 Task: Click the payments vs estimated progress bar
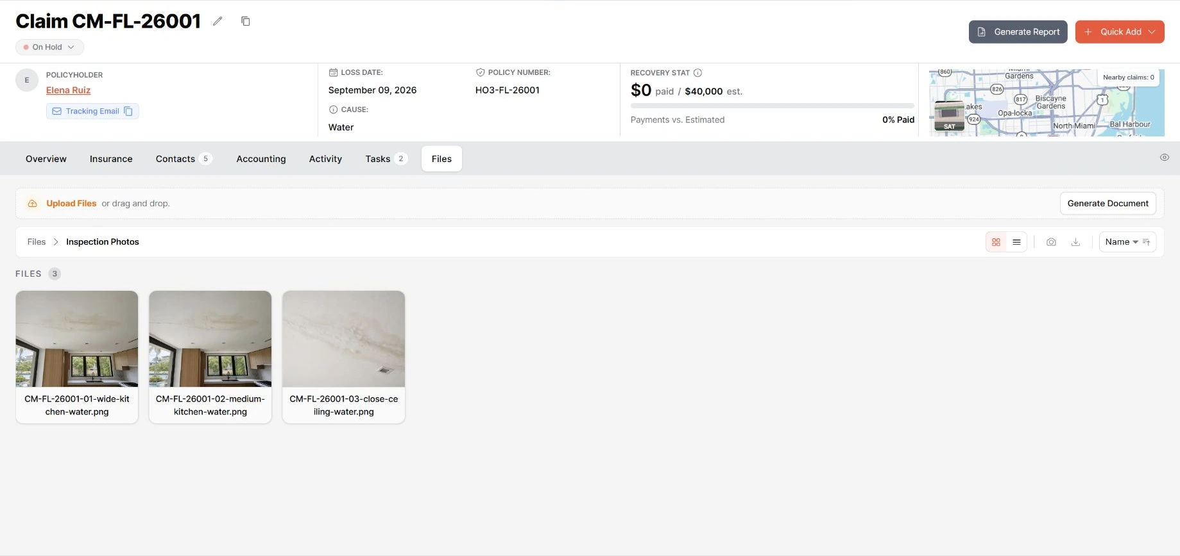(773, 106)
